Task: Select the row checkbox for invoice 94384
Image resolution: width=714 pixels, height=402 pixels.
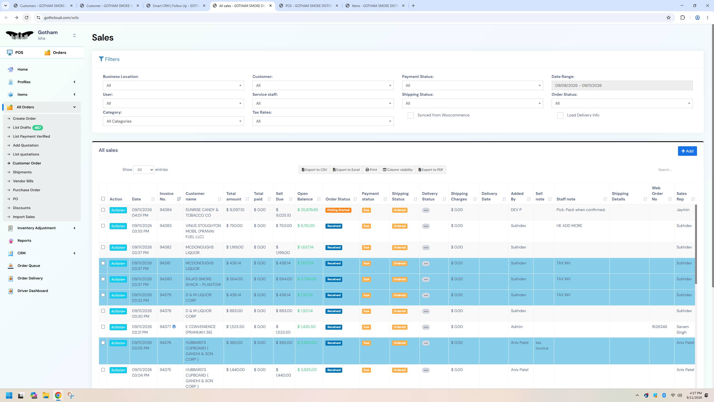Action: (x=103, y=210)
